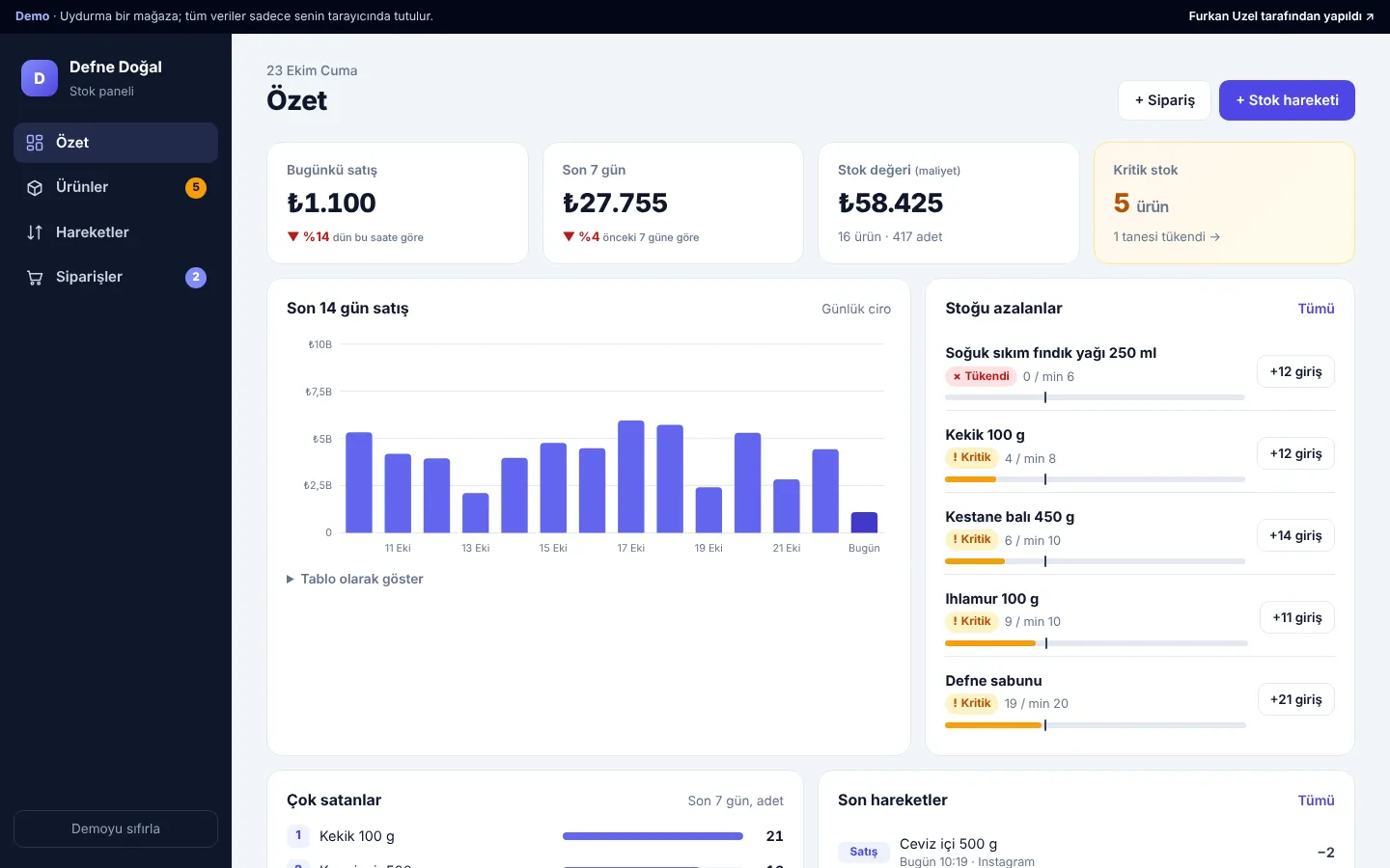Click the 2 badge on Siparişler
Viewport: 1390px width, 868px height.
click(196, 277)
